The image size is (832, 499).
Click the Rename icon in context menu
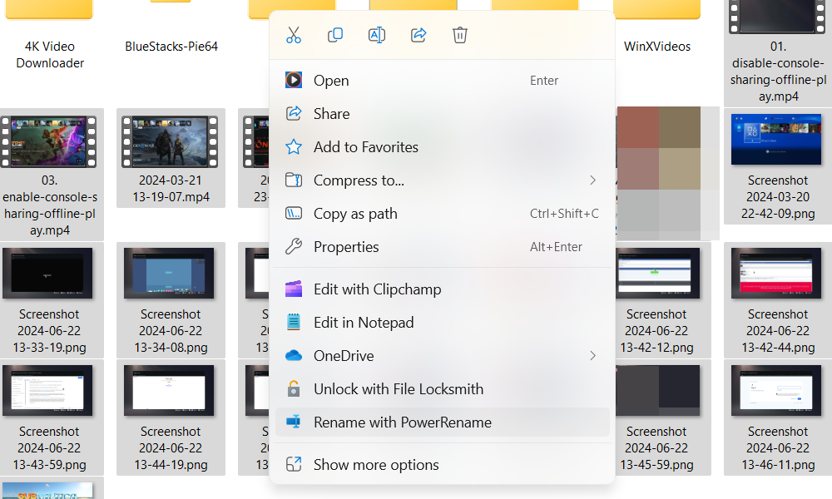(377, 35)
